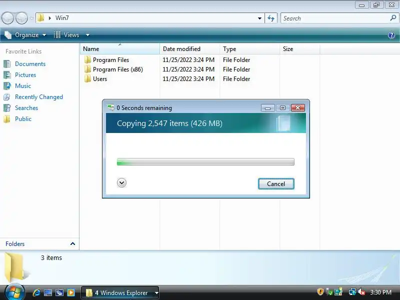Image resolution: width=400 pixels, height=300 pixels.
Task: Minimize the copy progress dialog
Action: pyautogui.click(x=267, y=108)
